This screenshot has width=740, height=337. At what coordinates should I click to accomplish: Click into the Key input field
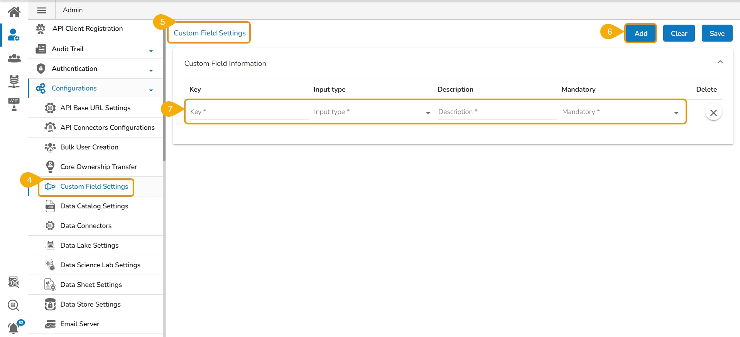[x=249, y=112]
